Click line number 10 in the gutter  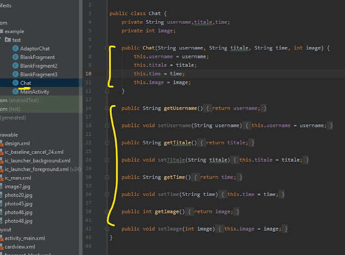pos(88,74)
